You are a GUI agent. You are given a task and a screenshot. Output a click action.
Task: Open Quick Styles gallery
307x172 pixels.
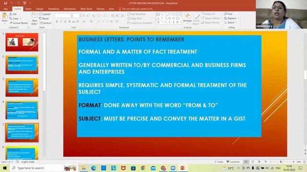(x=196, y=19)
